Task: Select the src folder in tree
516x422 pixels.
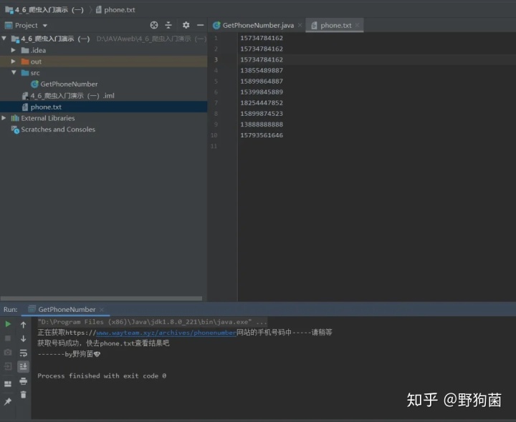Action: (35, 72)
